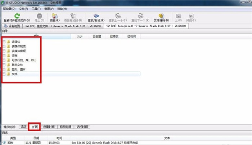The width and height of the screenshot is (252, 145).
Task: Click the Recover Marked (恢复标记的) icon
Action: [73, 16]
